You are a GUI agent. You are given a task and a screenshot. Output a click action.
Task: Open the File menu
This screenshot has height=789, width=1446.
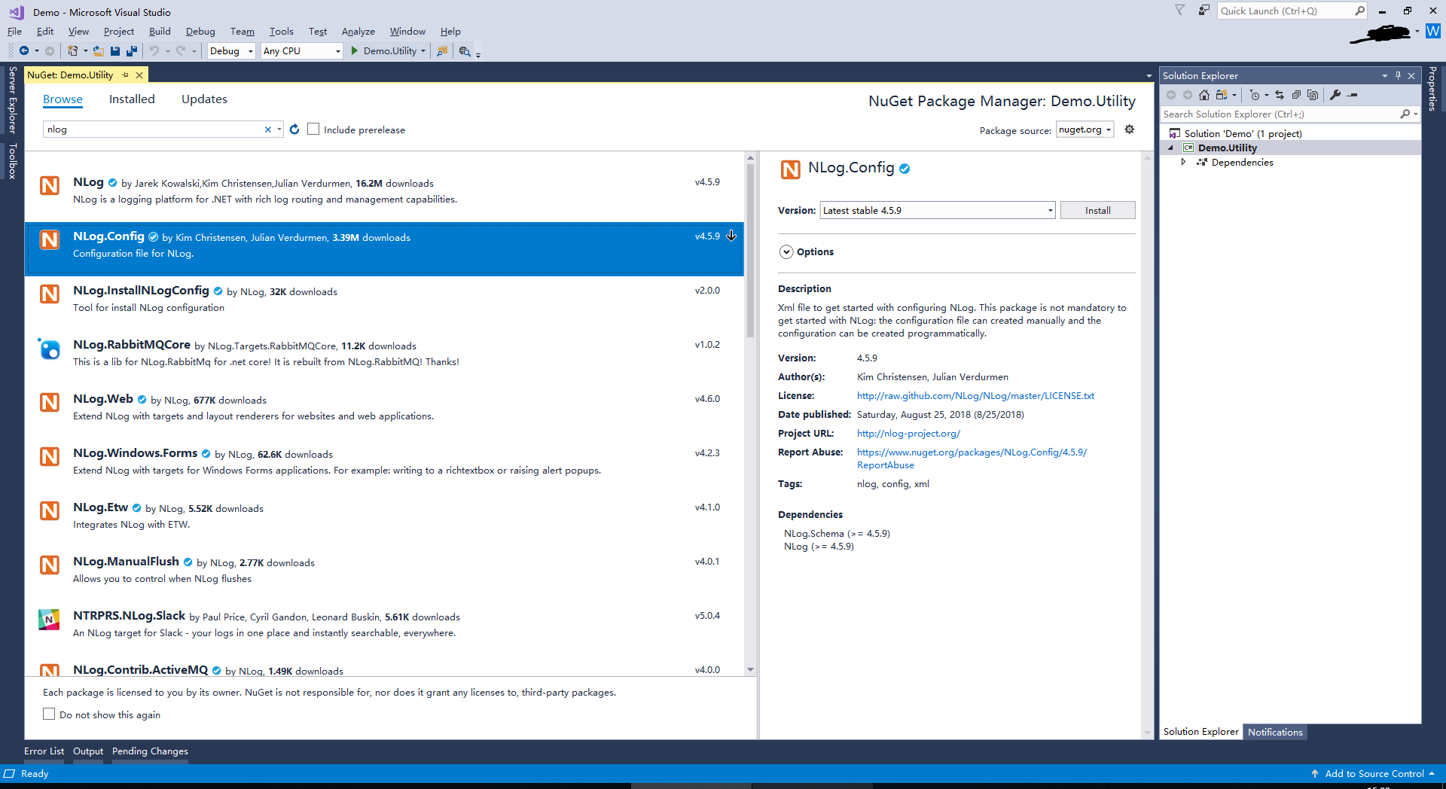coord(14,32)
